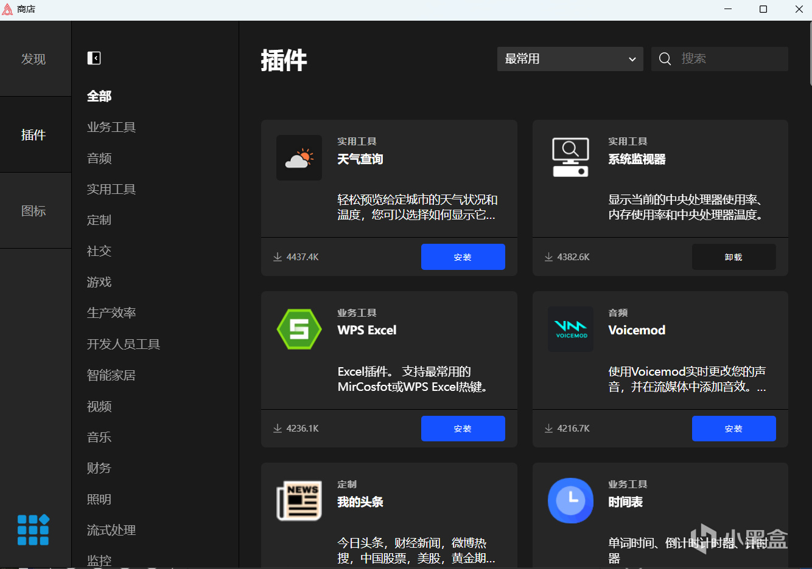812x569 pixels.
Task: Click download count icon for WPS Excel
Action: pyautogui.click(x=278, y=428)
